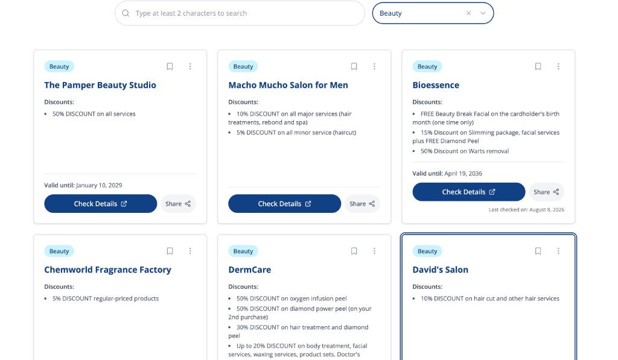618x360 pixels.
Task: Select '50% Discount on Warts removal' text
Action: tap(465, 151)
